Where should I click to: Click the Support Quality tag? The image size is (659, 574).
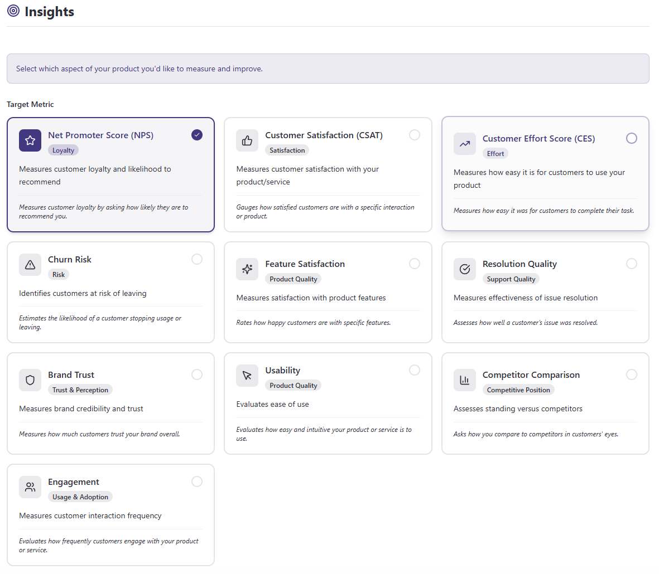click(x=511, y=279)
